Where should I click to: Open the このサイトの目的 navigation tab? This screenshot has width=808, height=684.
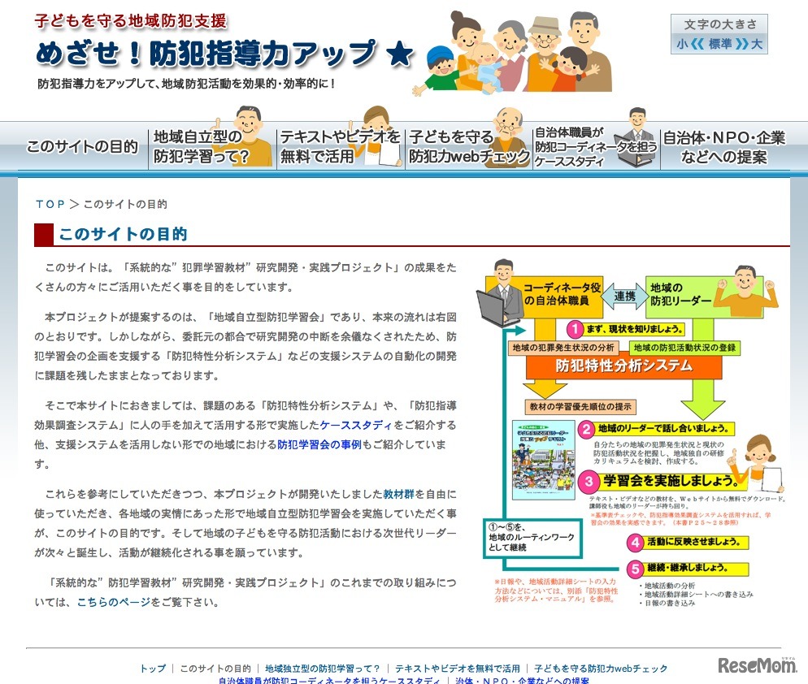coord(82,146)
